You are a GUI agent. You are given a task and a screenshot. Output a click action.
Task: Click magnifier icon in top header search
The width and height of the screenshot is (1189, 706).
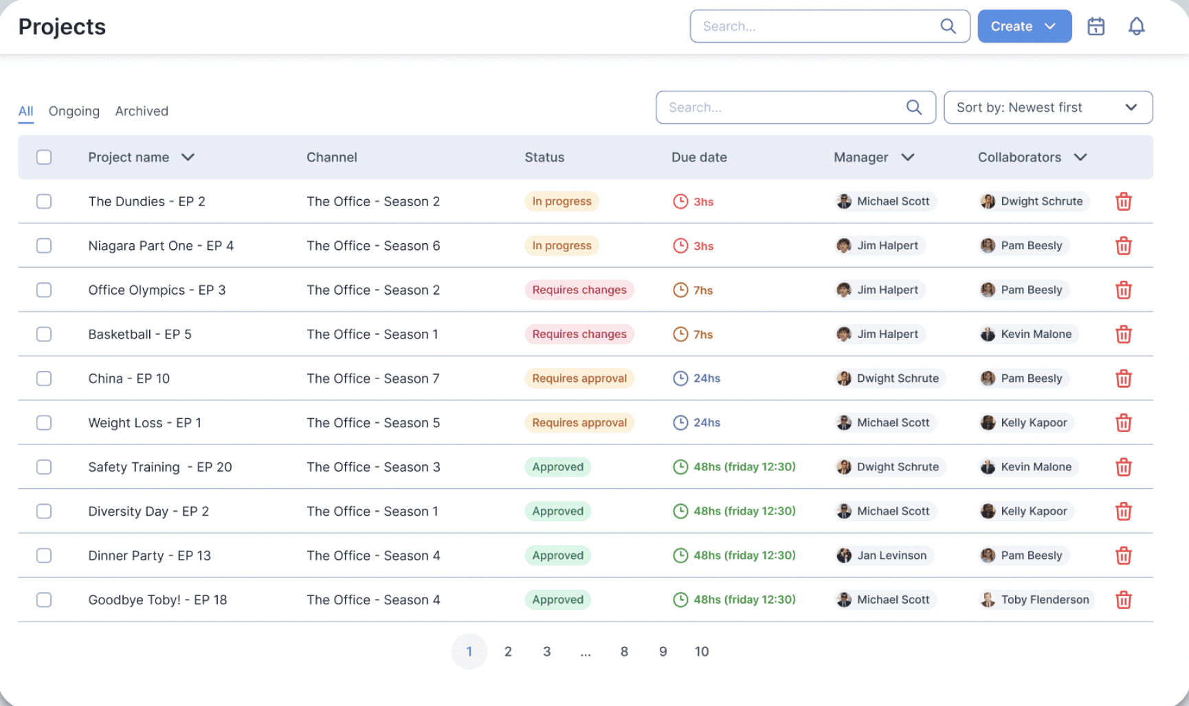(x=948, y=27)
